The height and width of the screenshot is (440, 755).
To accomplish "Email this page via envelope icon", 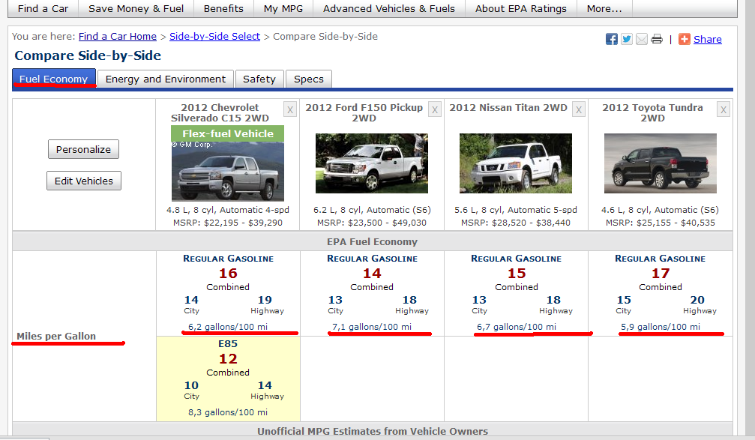I will pyautogui.click(x=642, y=39).
